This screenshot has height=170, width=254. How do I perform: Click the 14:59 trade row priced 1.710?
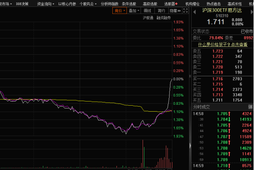click(222, 166)
